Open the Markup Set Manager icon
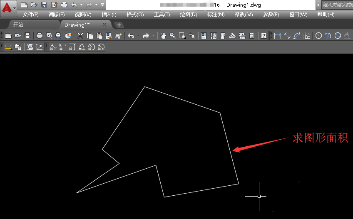353x219 pixels. pyautogui.click(x=242, y=35)
